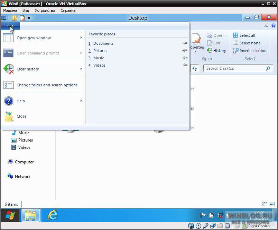Open History from the ribbon
Image resolution: width=278 pixels, height=230 pixels.
[x=216, y=51]
